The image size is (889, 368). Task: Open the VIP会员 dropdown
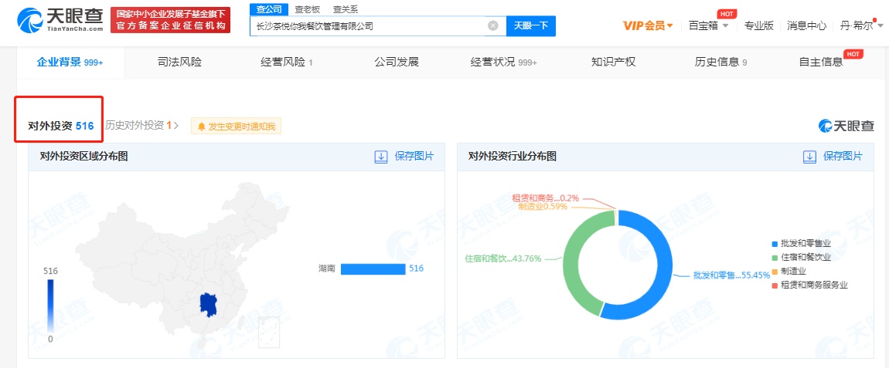coord(648,25)
